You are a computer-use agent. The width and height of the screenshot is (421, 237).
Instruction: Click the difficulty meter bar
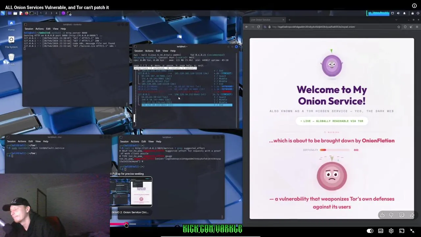[x=335, y=150]
